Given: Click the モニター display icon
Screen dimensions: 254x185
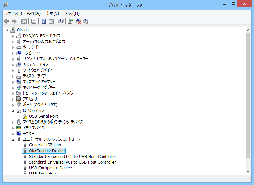Looking at the screenshot, I should [19, 134].
